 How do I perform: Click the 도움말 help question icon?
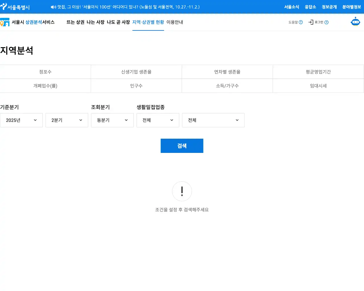click(301, 22)
